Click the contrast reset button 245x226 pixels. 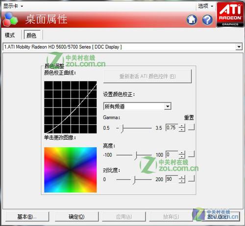pos(191,179)
